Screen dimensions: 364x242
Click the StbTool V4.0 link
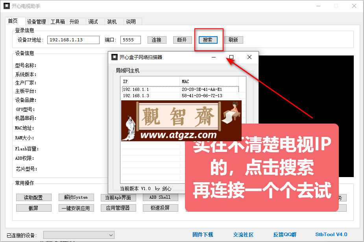click(x=331, y=235)
